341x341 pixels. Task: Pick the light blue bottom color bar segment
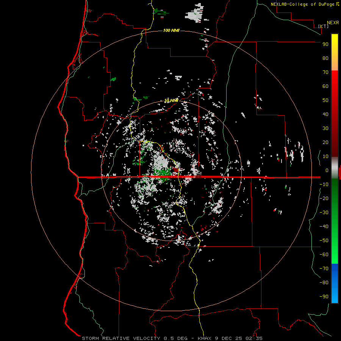click(335, 295)
